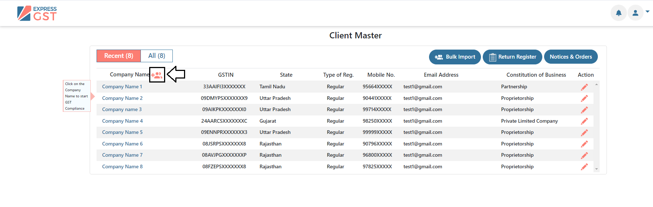Edit Company Name 6 with pencil icon
Image resolution: width=653 pixels, height=207 pixels.
[584, 144]
